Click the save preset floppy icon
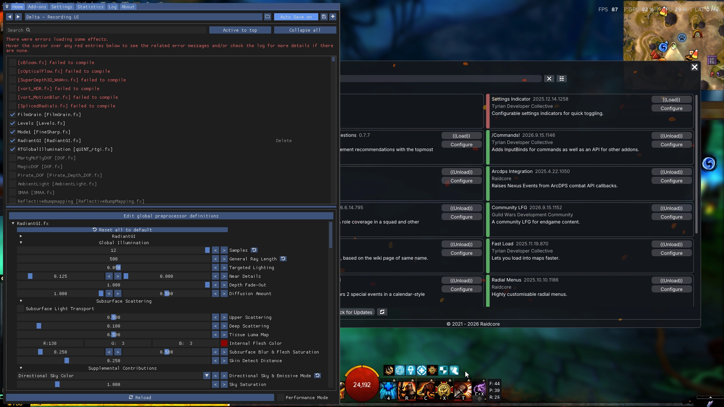This screenshot has height=407, width=724. coord(324,17)
